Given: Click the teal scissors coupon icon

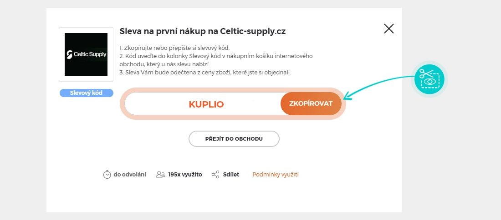Looking at the screenshot, I should pos(429,79).
